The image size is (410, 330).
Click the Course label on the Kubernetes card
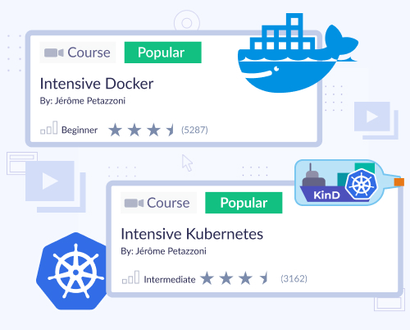pyautogui.click(x=168, y=203)
